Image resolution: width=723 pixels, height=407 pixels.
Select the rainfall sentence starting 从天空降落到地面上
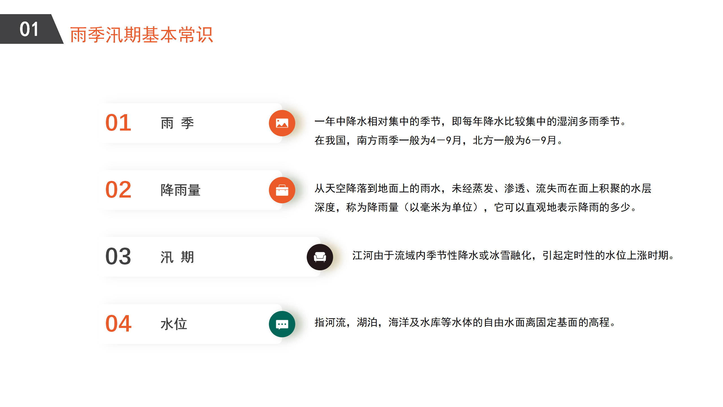click(483, 189)
